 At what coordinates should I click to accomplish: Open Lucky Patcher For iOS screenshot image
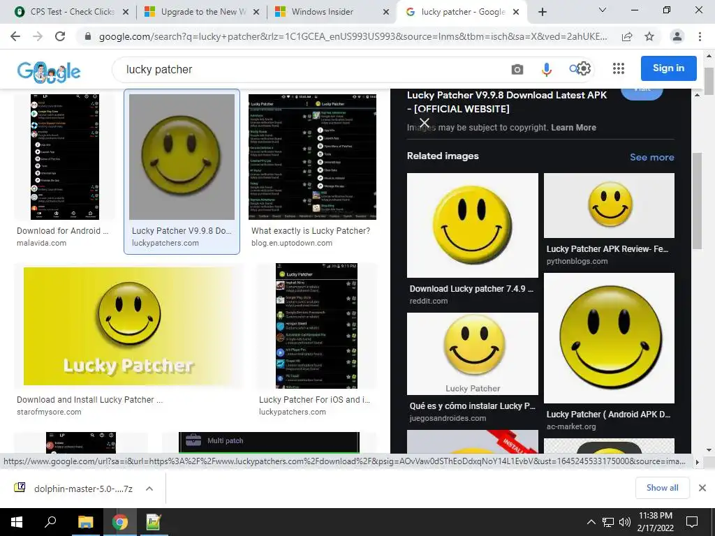[x=317, y=325]
